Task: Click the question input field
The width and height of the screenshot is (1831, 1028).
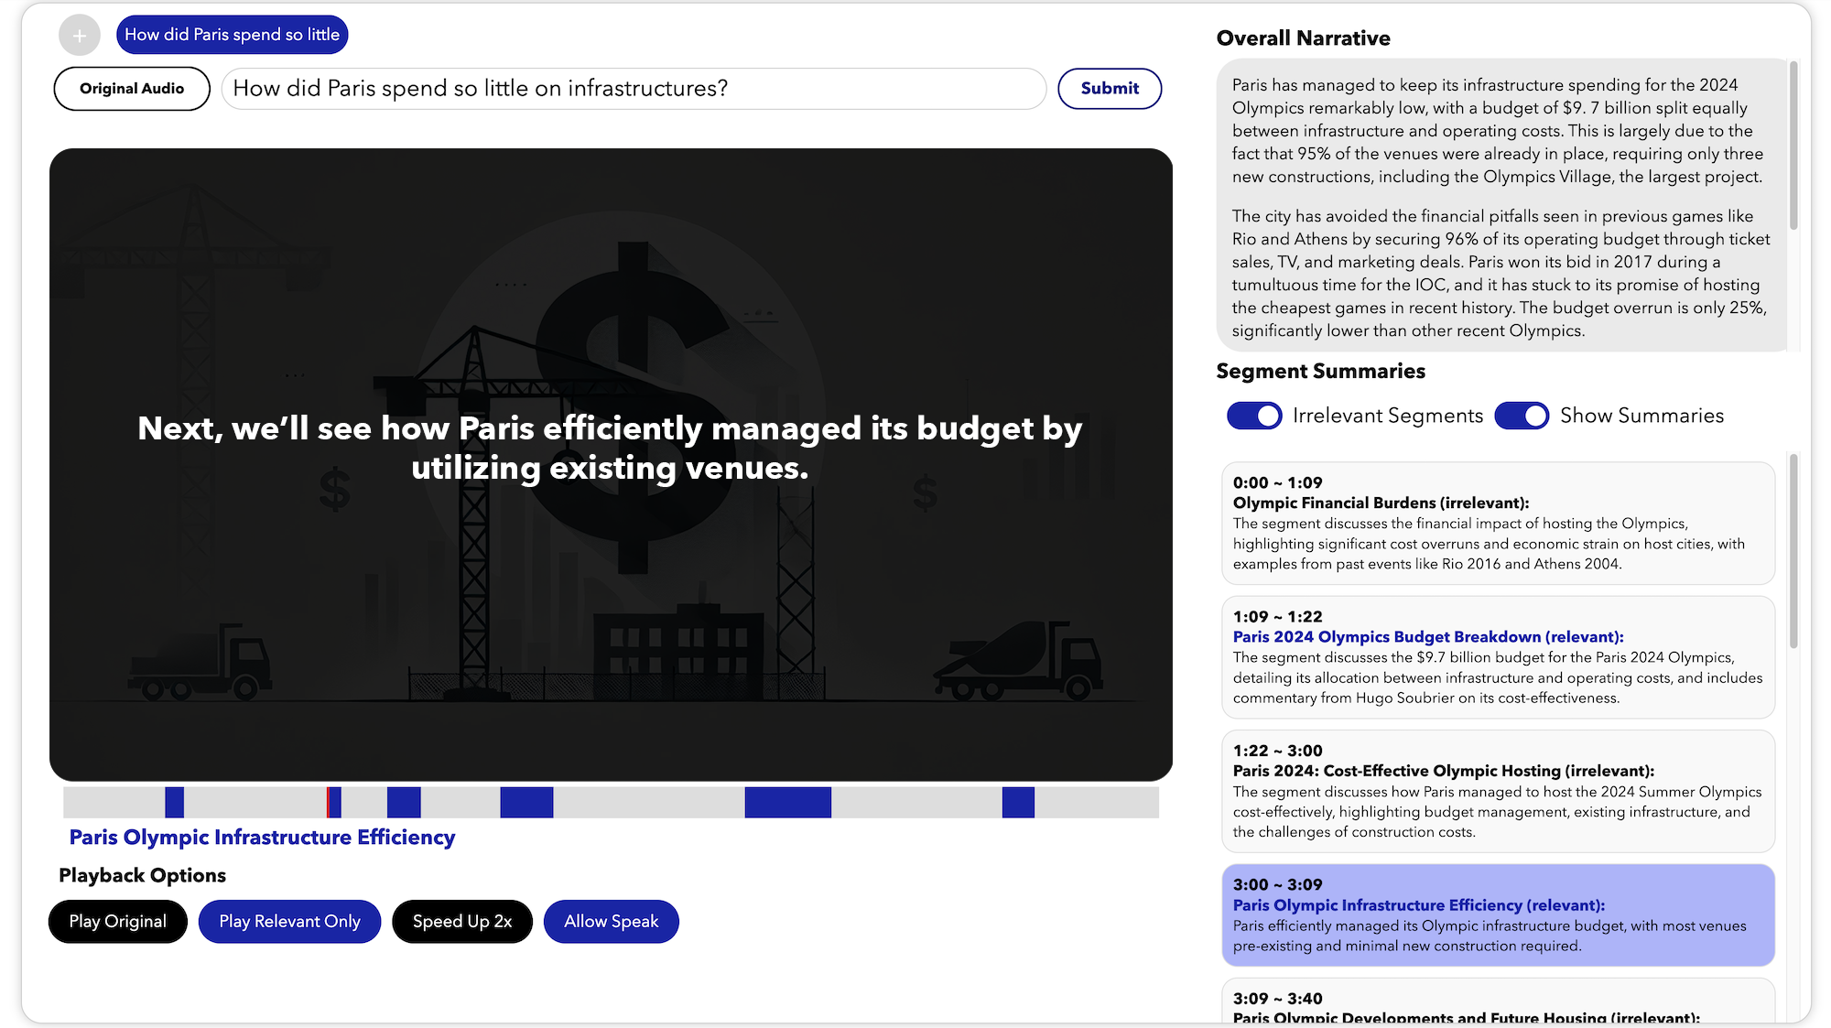Action: pos(633,89)
